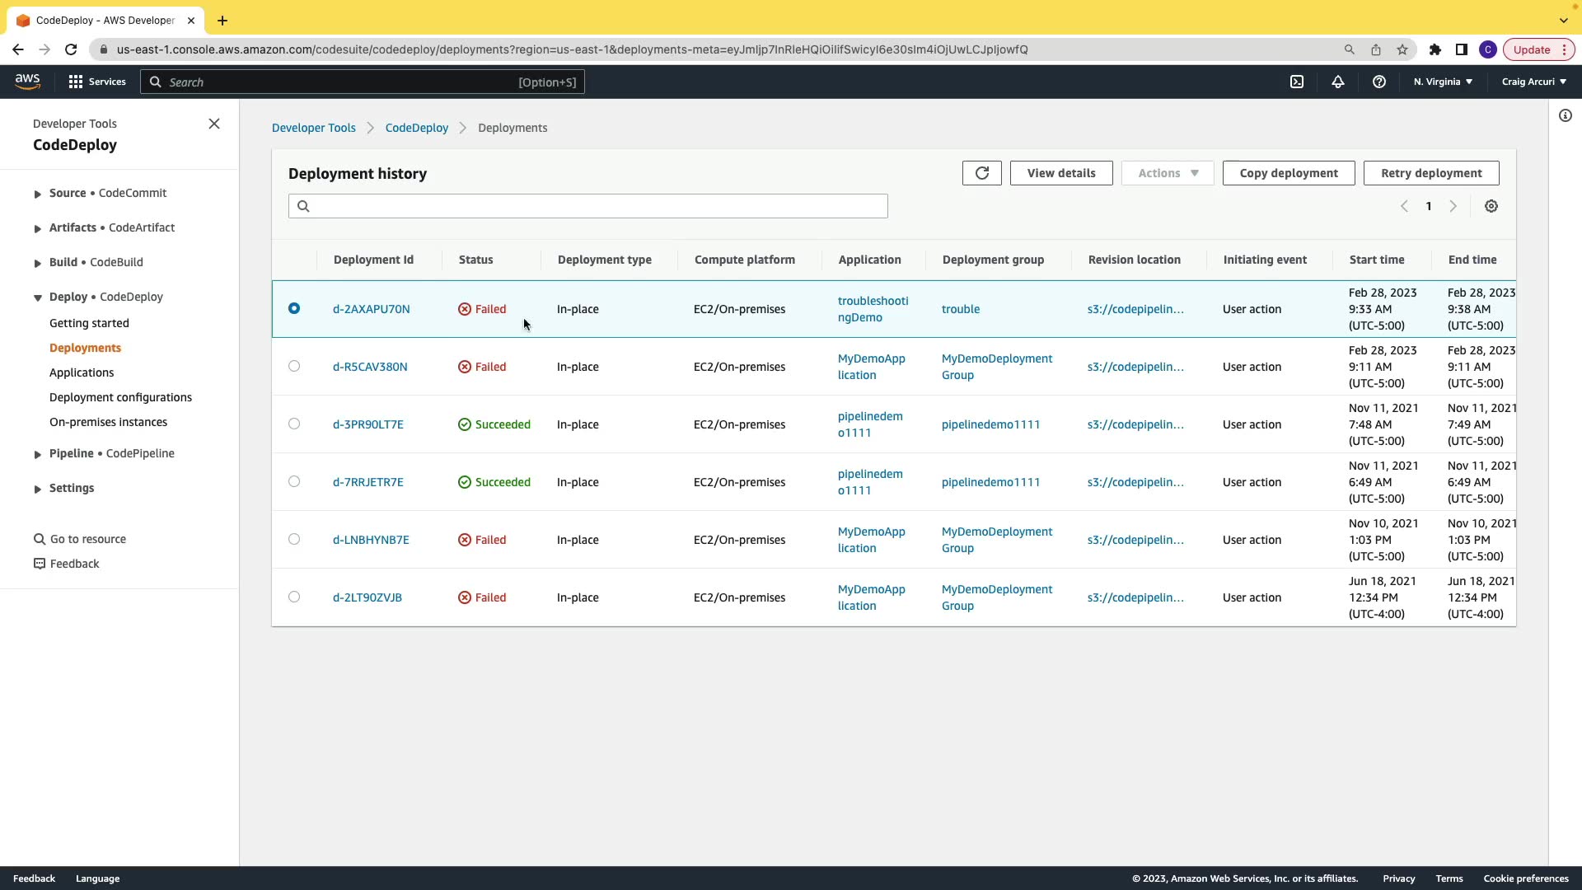Close the Developer Tools side panel
This screenshot has width=1582, height=890.
[x=214, y=124]
